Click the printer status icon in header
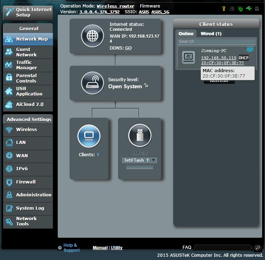 point(257,9)
